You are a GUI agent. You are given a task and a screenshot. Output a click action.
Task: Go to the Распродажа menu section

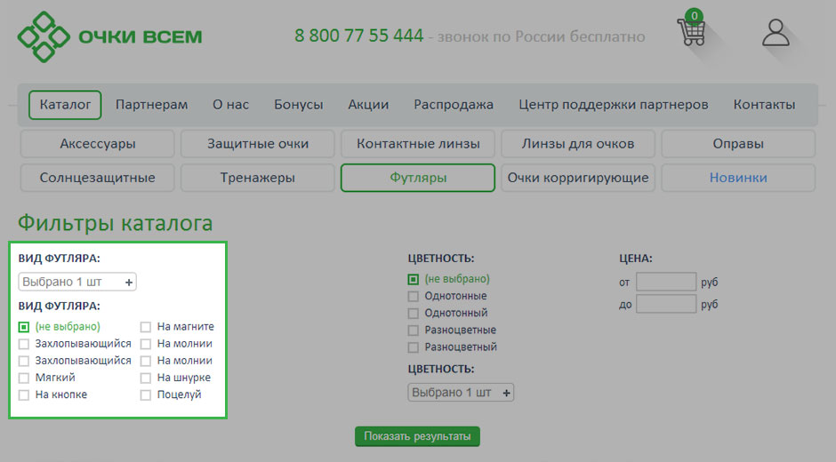[x=453, y=105]
